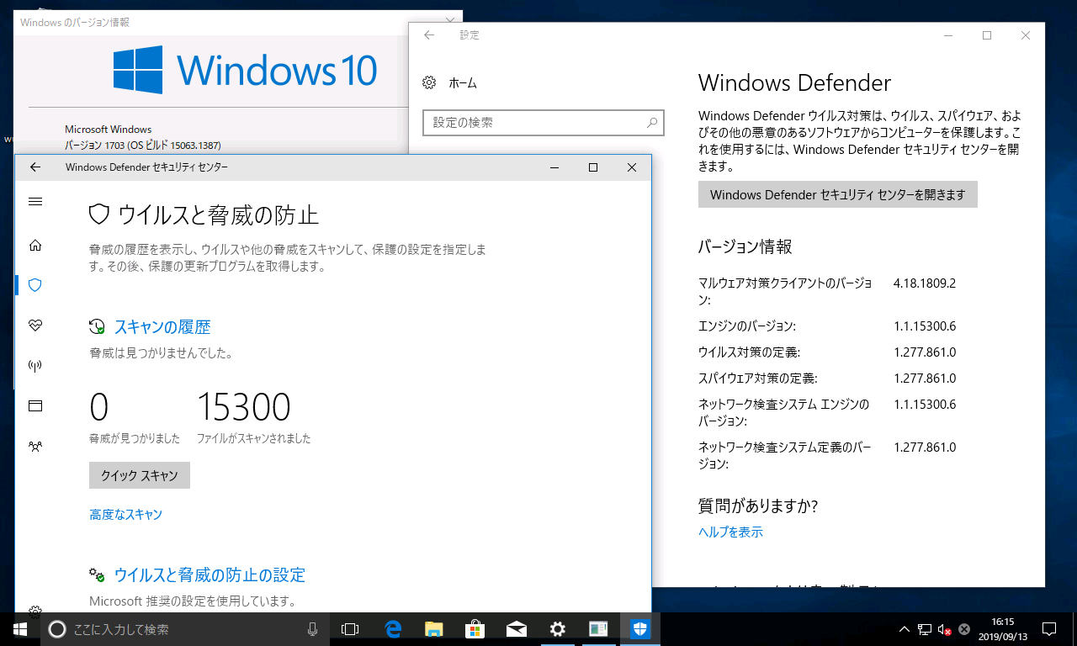Open Microsoft Store from taskbar

[x=475, y=629]
